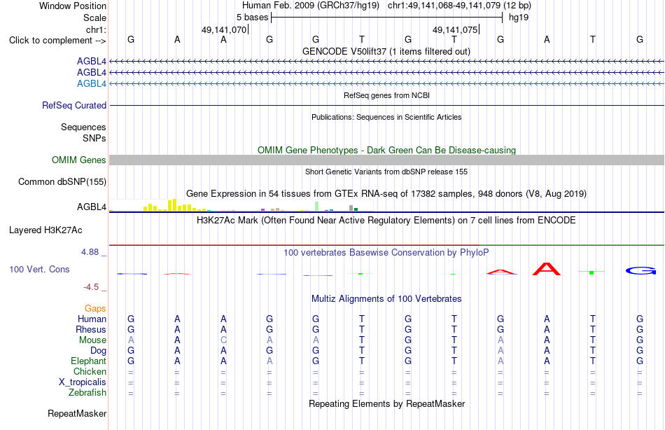The image size is (665, 430).
Task: Click the SNPs label under Sequences
Action: [94, 138]
